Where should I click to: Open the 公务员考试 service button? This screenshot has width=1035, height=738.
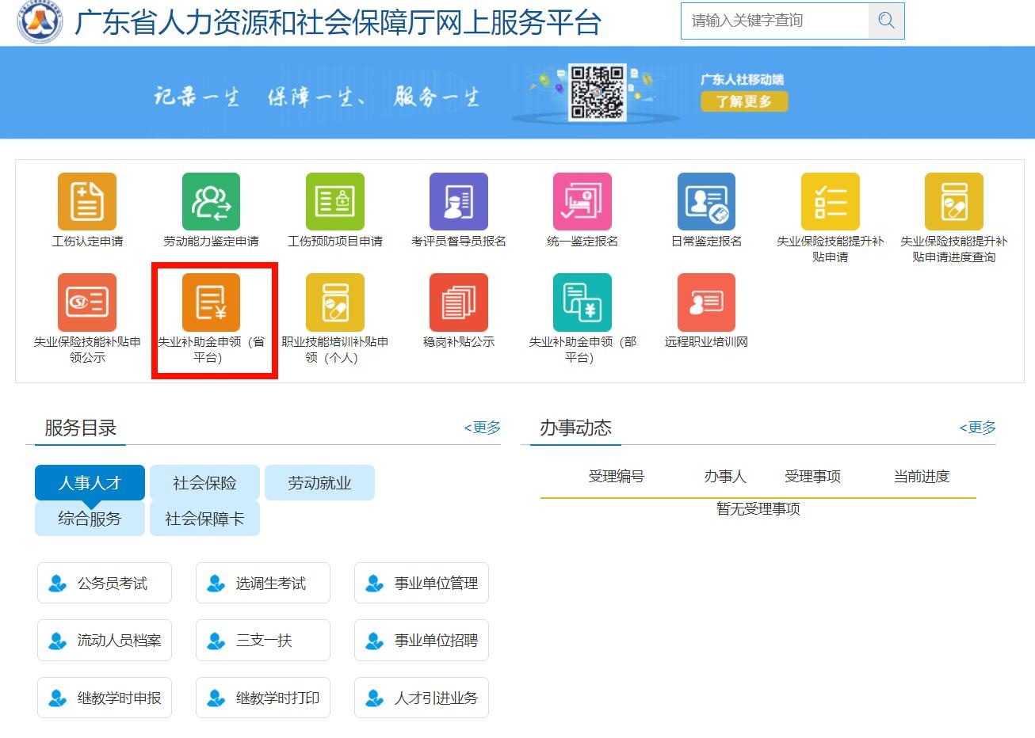(105, 584)
